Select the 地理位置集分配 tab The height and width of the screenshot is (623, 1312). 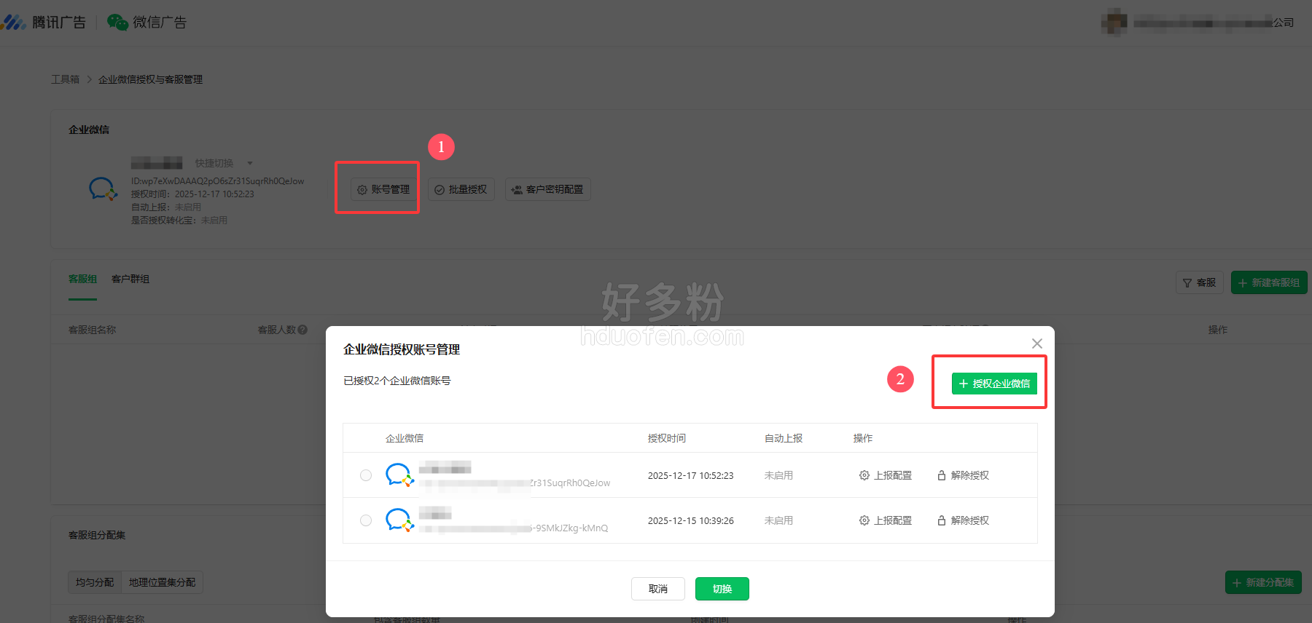(x=162, y=582)
